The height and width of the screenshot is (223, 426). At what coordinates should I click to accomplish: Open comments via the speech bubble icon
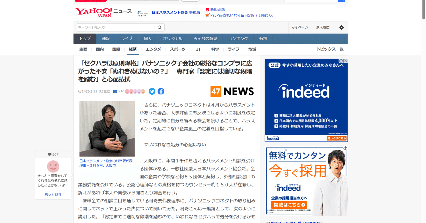click(115, 91)
